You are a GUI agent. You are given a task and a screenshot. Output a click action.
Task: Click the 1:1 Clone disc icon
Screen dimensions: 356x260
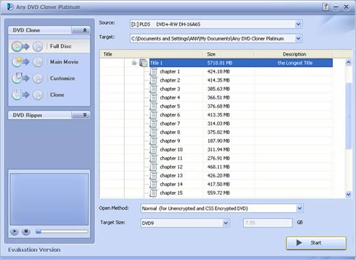tap(27, 95)
